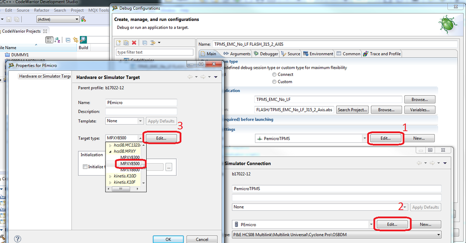Click Edit button next to Target type
This screenshot has width=466, height=243.
click(x=162, y=138)
